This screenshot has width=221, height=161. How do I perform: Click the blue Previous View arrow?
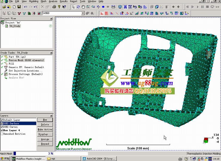tap(103, 7)
